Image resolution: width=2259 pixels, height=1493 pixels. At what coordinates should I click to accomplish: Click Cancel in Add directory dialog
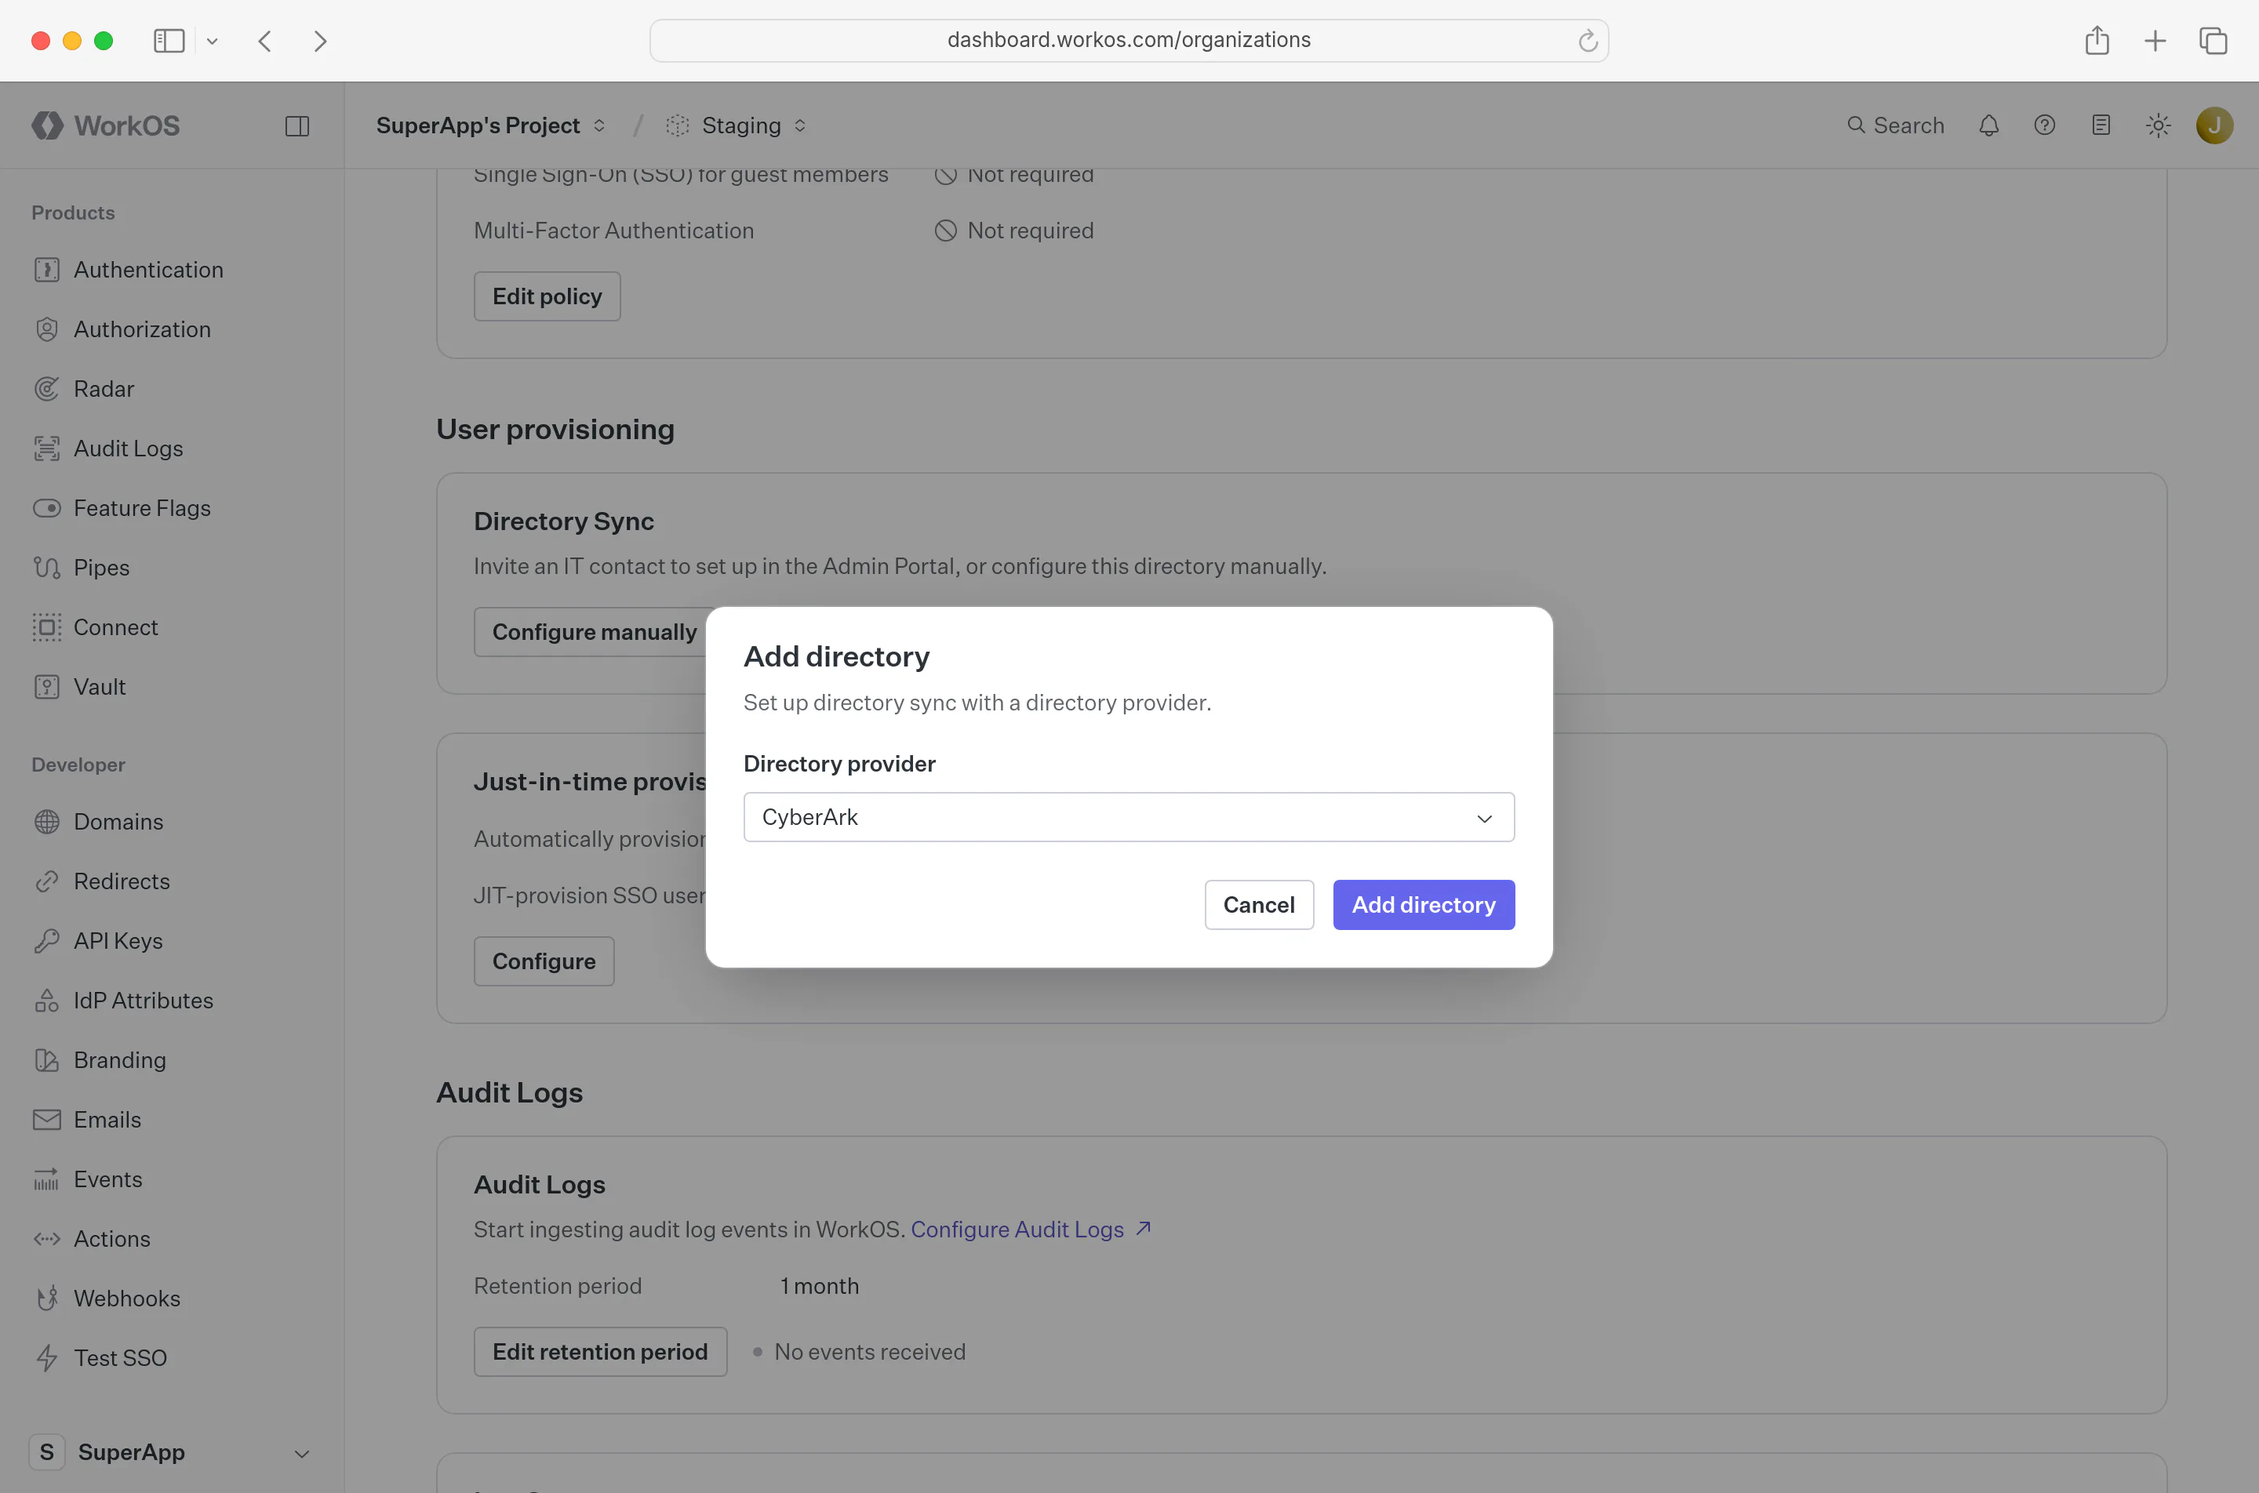(1258, 906)
